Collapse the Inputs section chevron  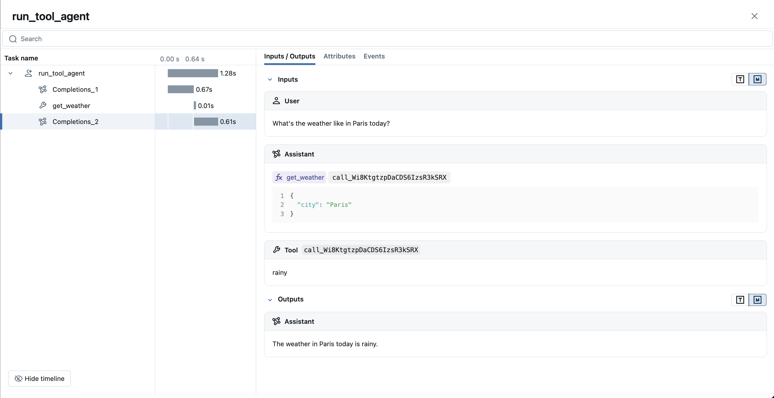pos(270,79)
